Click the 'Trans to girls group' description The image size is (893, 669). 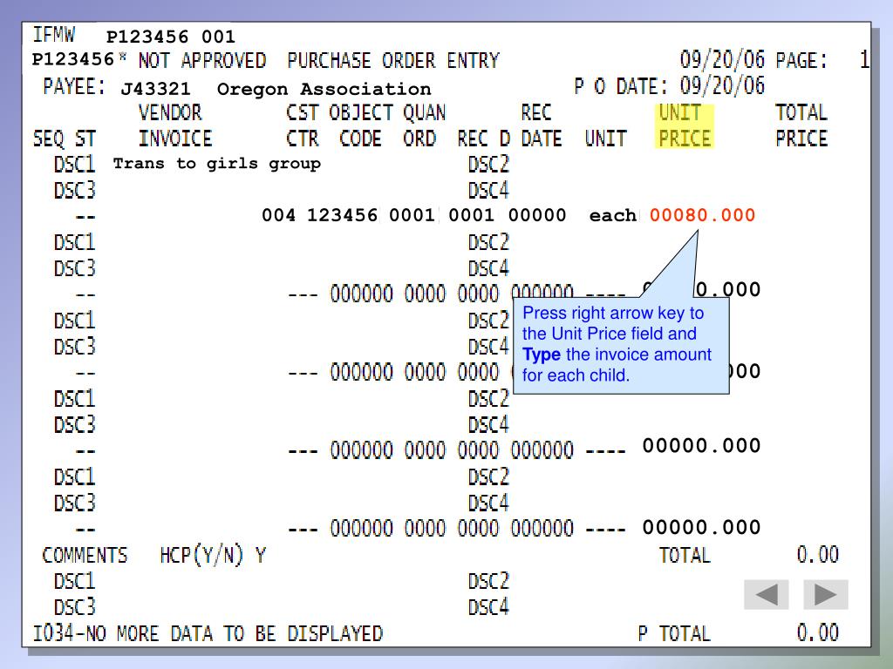coord(217,164)
